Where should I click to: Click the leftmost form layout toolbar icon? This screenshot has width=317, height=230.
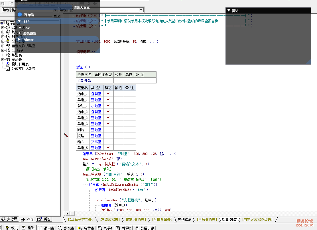(3, 3)
